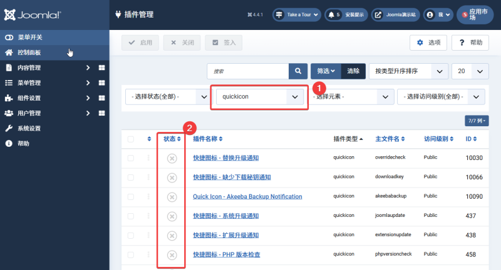This screenshot has width=501, height=270.
Task: Expand the 按类型升序排序 sort dropdown
Action: (x=408, y=71)
